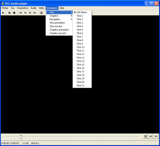Select Titre 3 in submenu
Screen dimensions: 160x146
coord(82,23)
